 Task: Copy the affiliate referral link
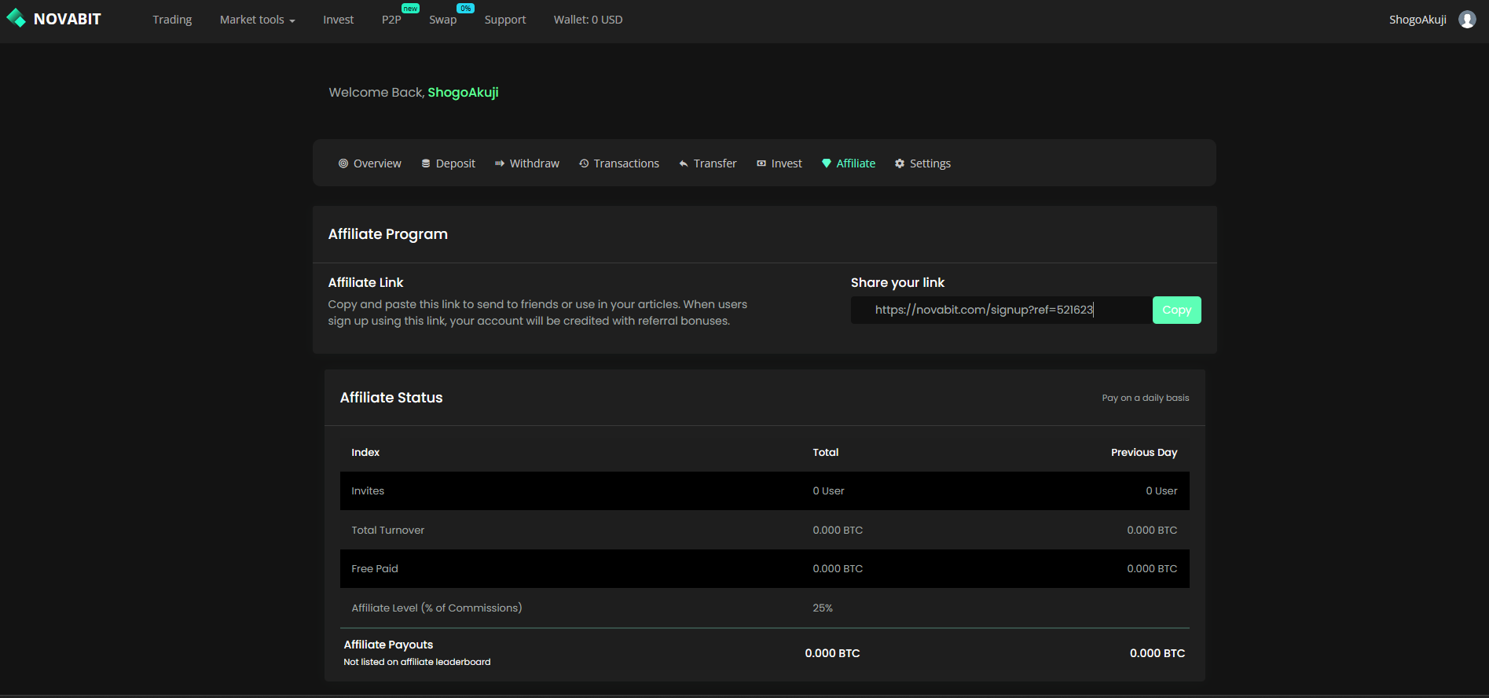(1176, 310)
